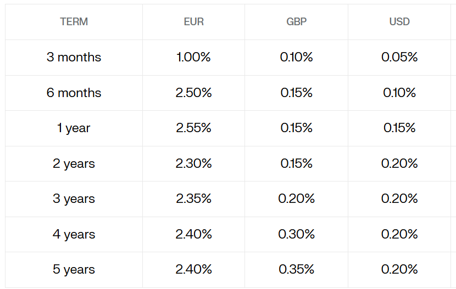
Task: Click the GBP column header
Action: pyautogui.click(x=297, y=22)
